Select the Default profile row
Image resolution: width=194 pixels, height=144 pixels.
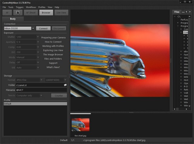pos(35,104)
